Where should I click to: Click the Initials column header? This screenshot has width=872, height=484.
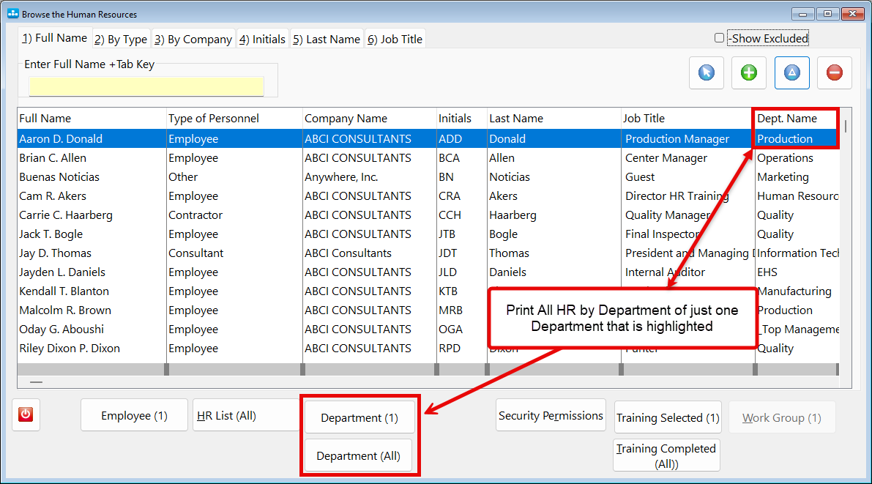pyautogui.click(x=461, y=119)
